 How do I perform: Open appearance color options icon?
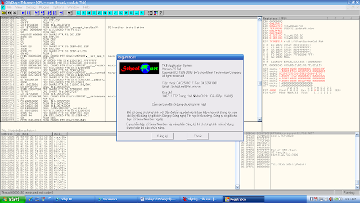tap(156, 13)
